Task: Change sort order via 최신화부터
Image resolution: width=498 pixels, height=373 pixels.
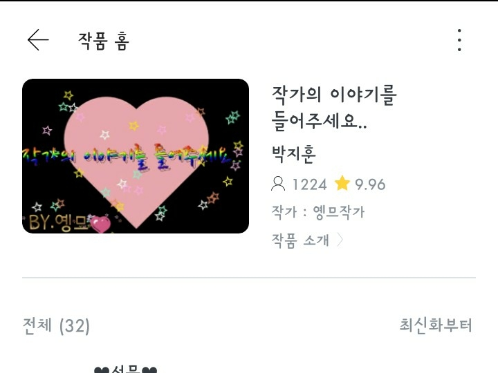Action: click(x=436, y=325)
